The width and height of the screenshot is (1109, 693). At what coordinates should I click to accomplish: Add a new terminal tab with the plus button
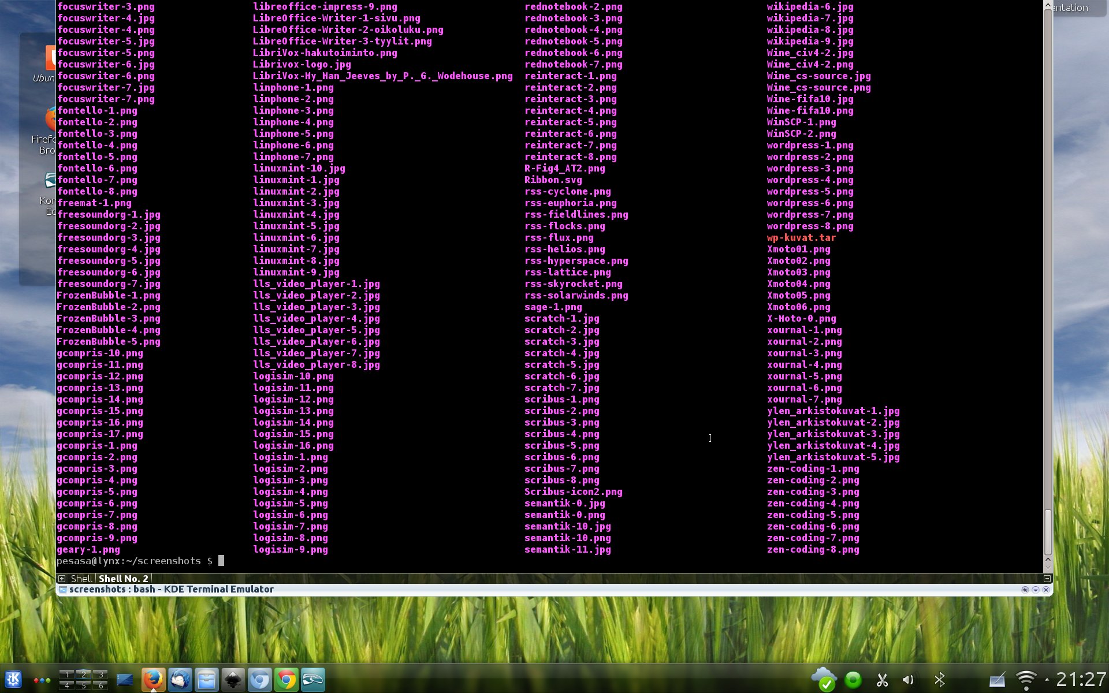click(62, 578)
